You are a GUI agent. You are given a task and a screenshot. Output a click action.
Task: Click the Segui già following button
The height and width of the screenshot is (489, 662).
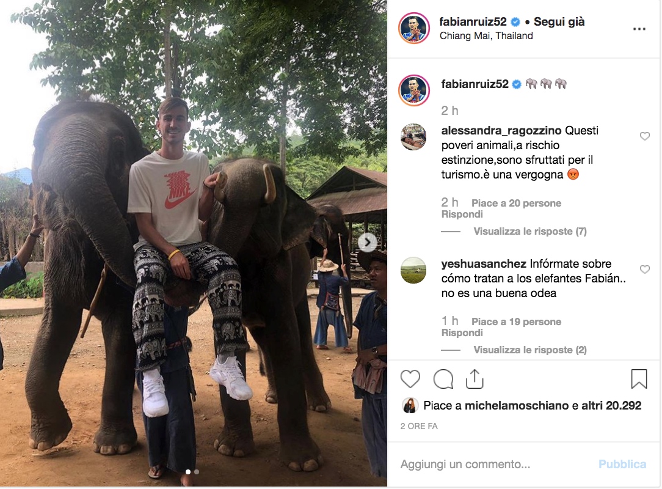(x=559, y=22)
